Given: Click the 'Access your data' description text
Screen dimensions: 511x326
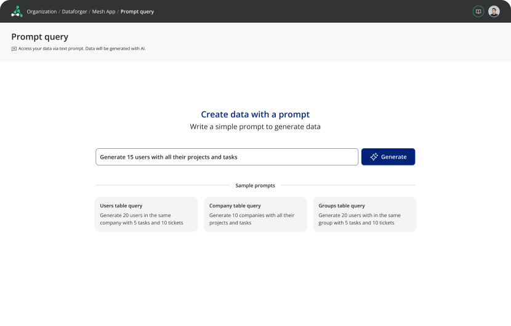Looking at the screenshot, I should 82,49.
